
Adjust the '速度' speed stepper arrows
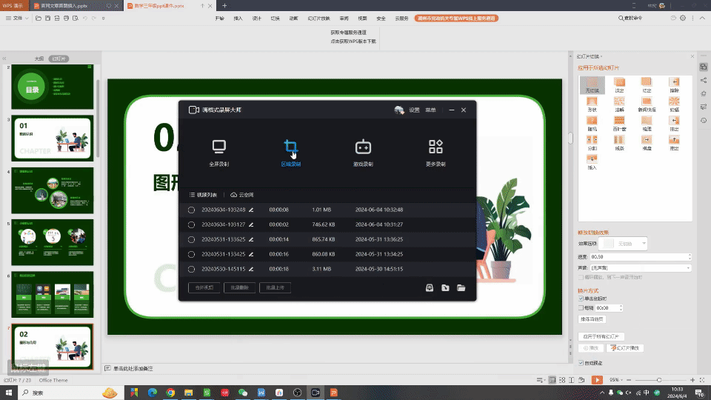[x=690, y=257]
